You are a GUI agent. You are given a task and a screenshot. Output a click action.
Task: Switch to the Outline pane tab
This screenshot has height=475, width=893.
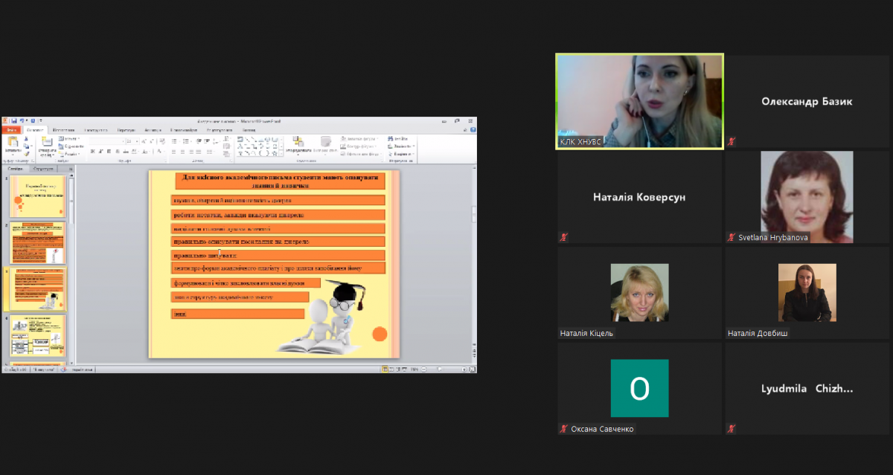click(46, 169)
